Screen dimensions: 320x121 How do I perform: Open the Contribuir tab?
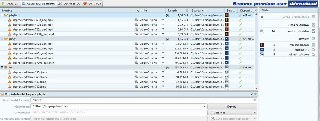[x=92, y=3]
